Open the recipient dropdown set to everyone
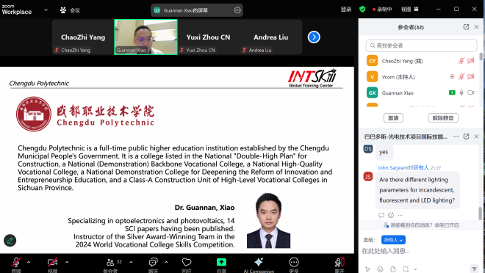485x273 pixels. tap(393, 240)
